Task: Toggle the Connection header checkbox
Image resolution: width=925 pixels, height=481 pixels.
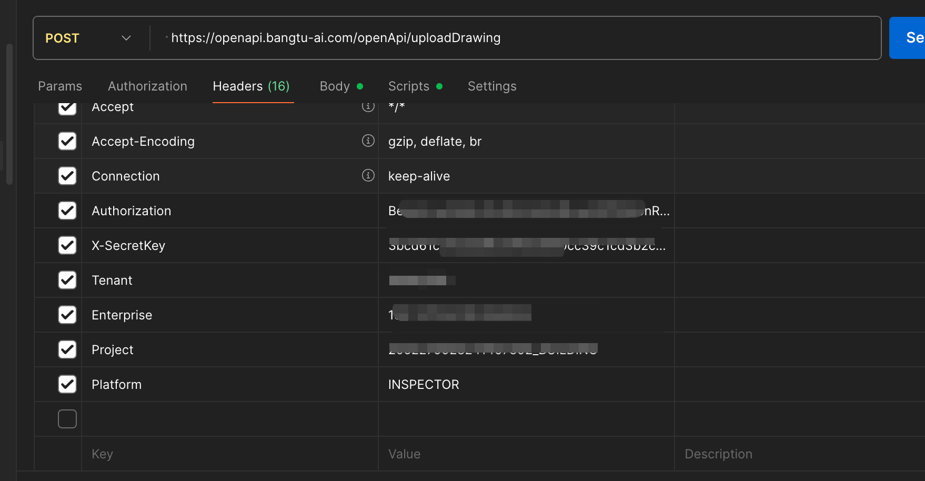Action: (x=67, y=176)
